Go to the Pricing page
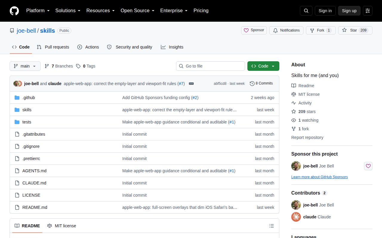Screen dimensions: 382x238 [x=201, y=11]
